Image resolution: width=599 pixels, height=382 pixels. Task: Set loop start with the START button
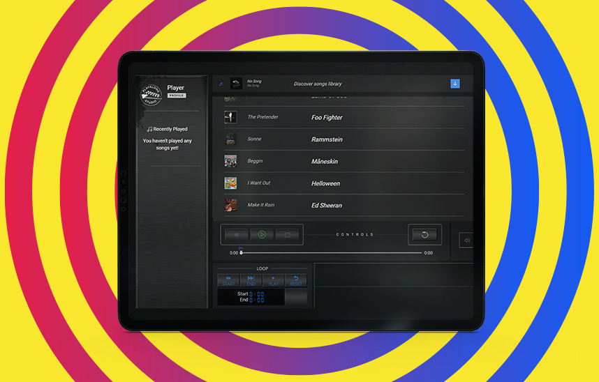point(228,280)
